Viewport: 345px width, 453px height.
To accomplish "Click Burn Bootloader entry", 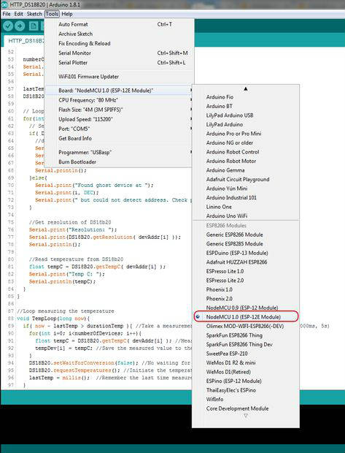I will (x=119, y=161).
